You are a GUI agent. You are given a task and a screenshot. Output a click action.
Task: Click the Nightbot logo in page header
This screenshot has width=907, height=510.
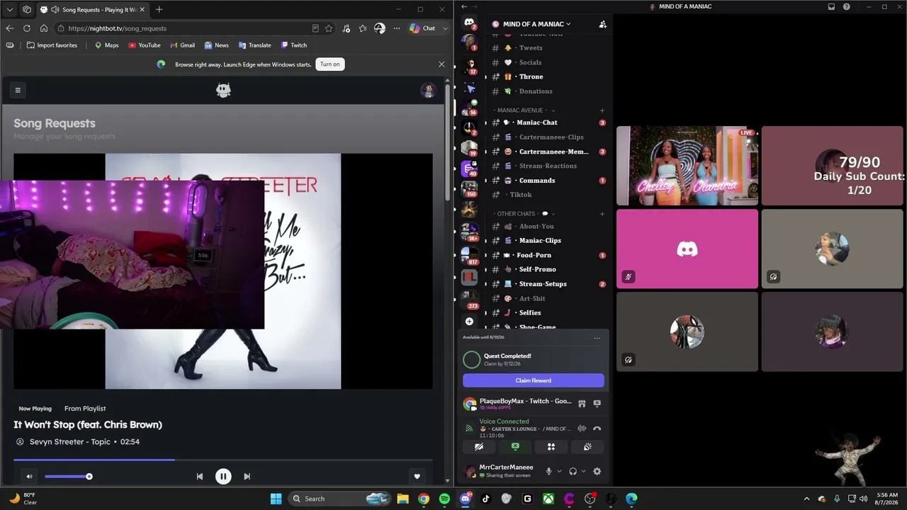click(x=223, y=90)
